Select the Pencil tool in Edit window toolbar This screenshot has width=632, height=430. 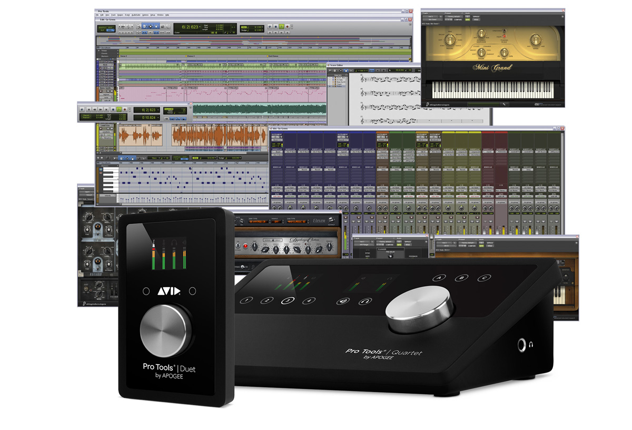[167, 26]
